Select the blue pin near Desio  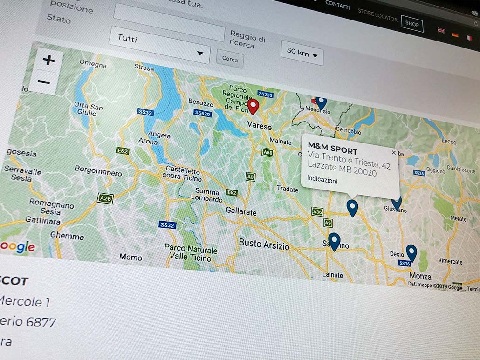(x=411, y=252)
